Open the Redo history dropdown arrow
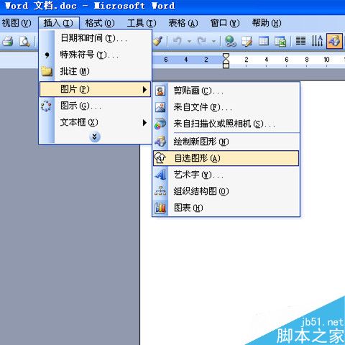This screenshot has height=345, width=345. pyautogui.click(x=213, y=42)
